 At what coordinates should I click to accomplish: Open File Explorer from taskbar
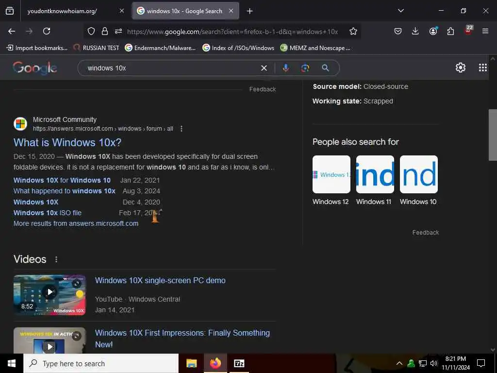tap(191, 363)
